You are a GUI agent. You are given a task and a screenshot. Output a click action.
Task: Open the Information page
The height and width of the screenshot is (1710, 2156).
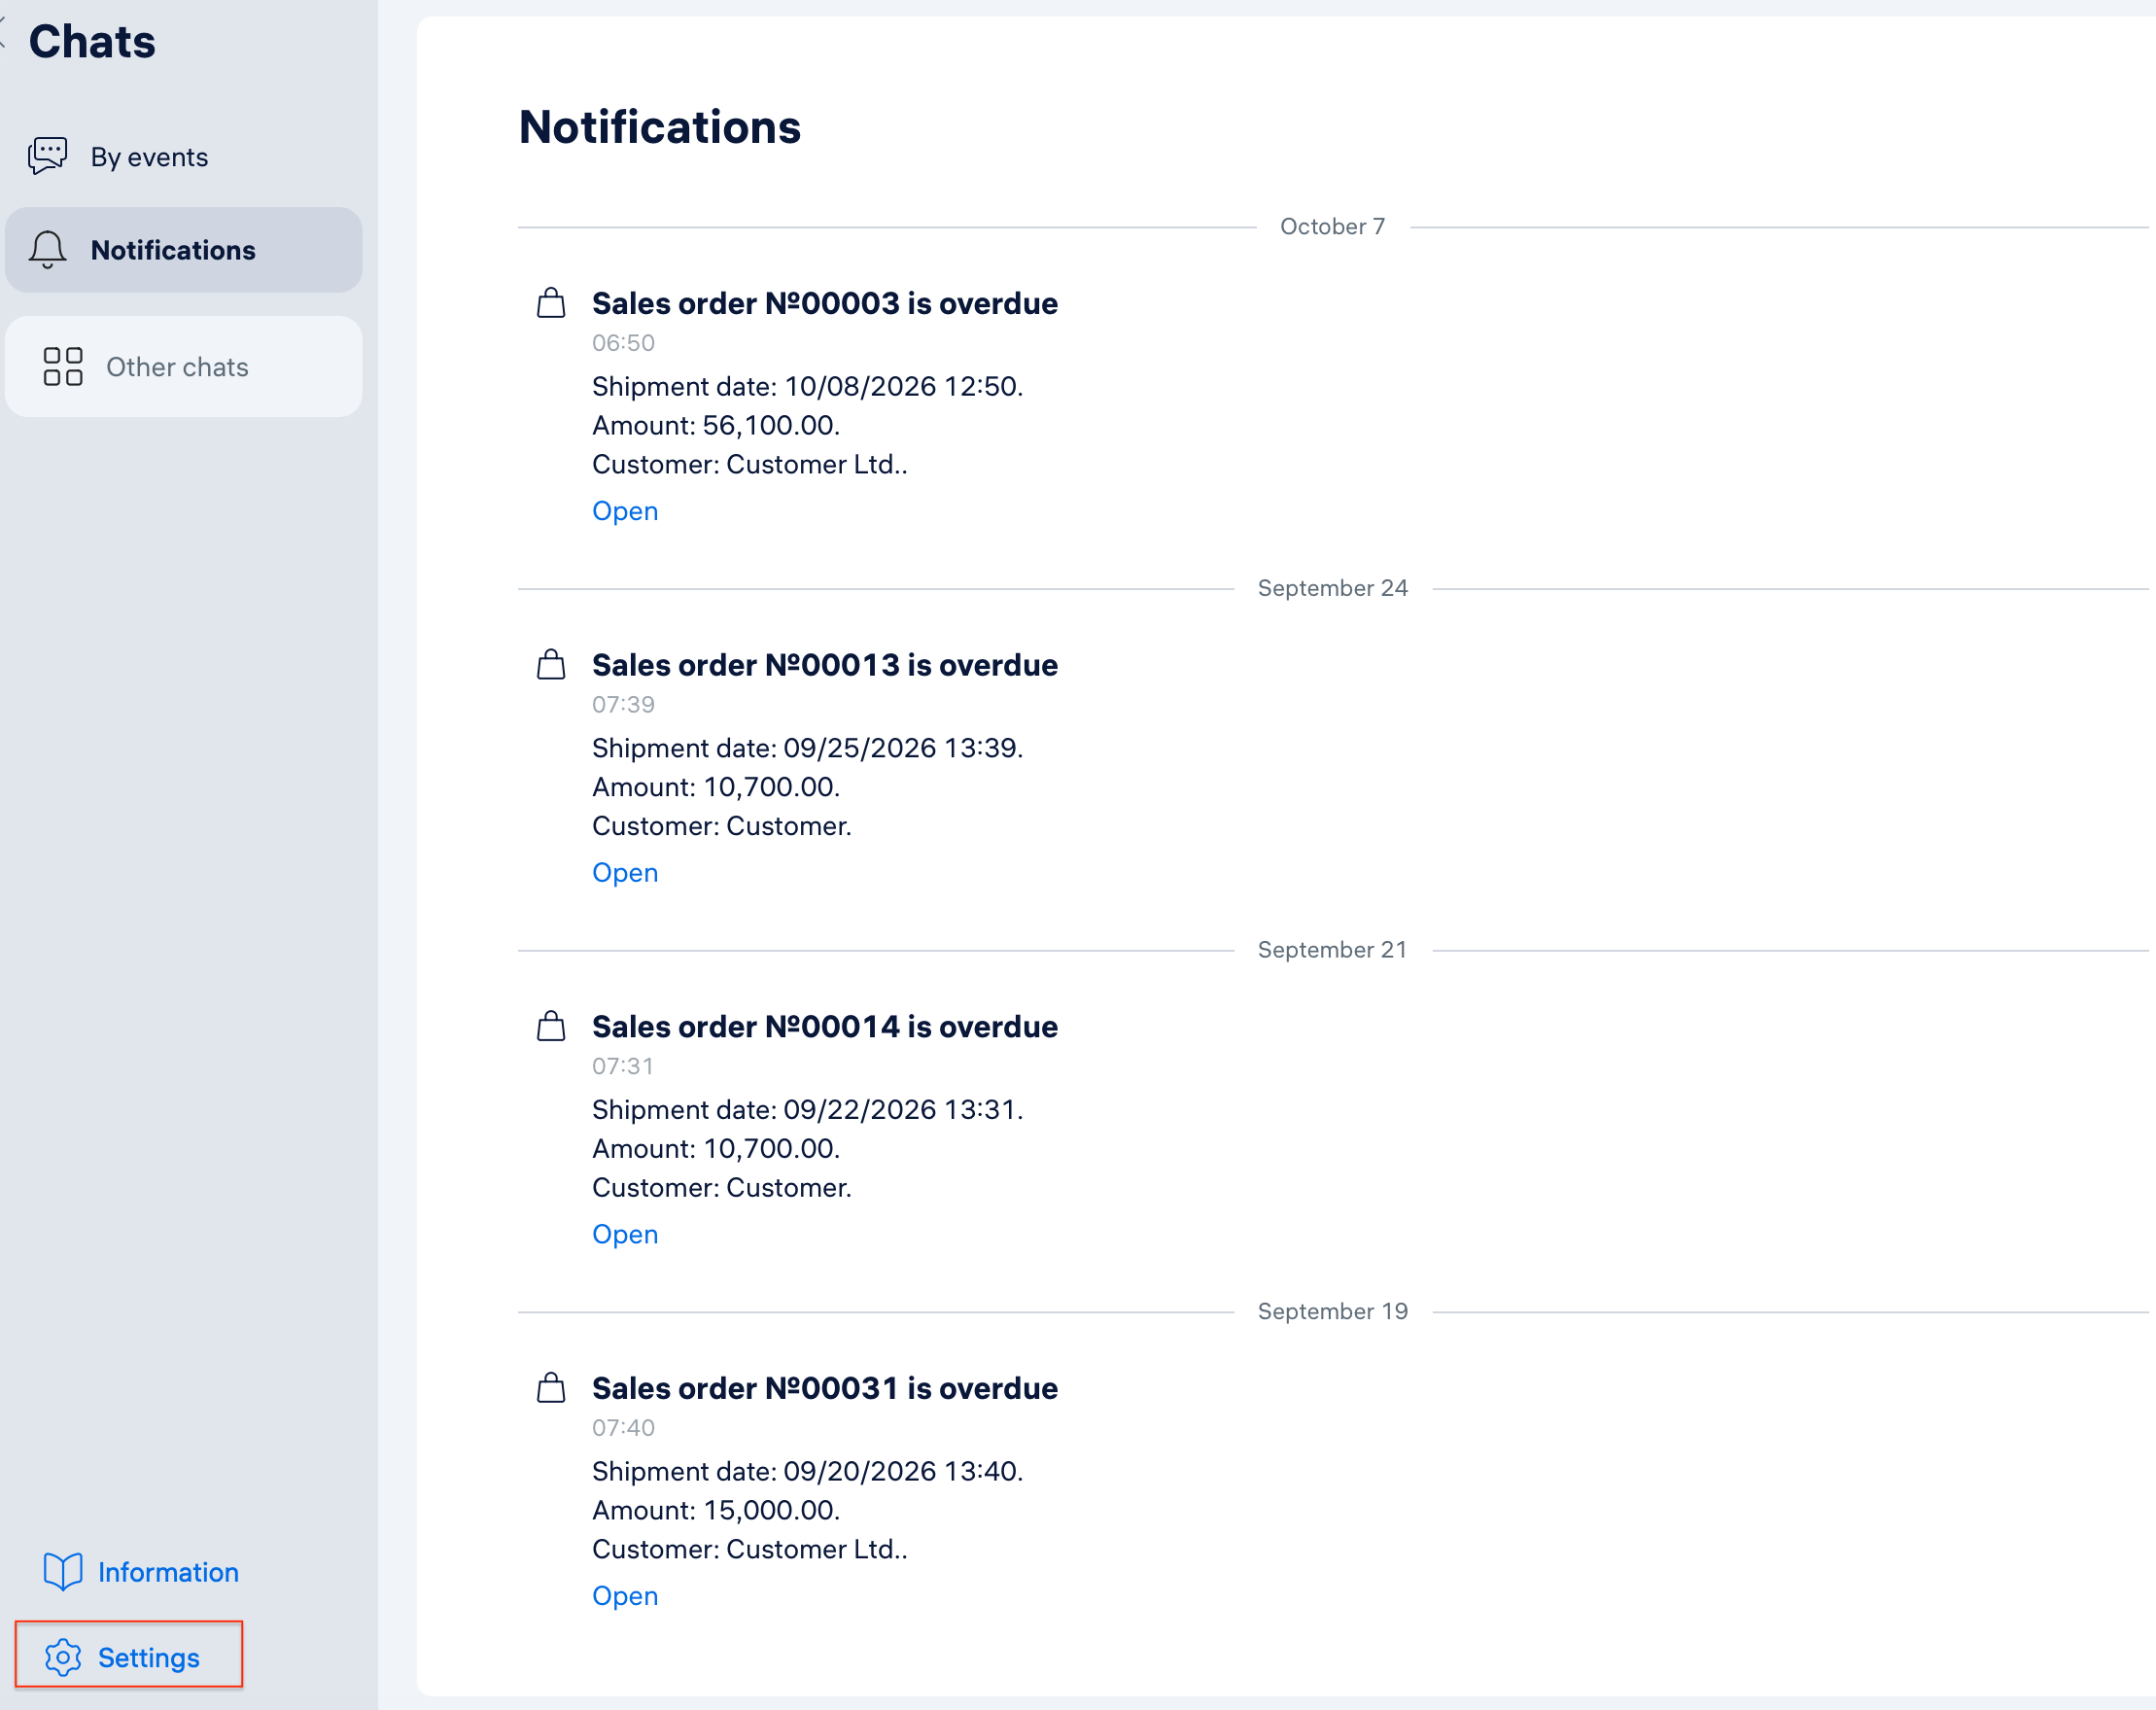point(141,1572)
